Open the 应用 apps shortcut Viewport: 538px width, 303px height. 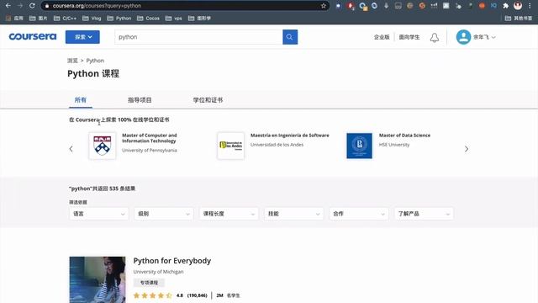coord(14,19)
